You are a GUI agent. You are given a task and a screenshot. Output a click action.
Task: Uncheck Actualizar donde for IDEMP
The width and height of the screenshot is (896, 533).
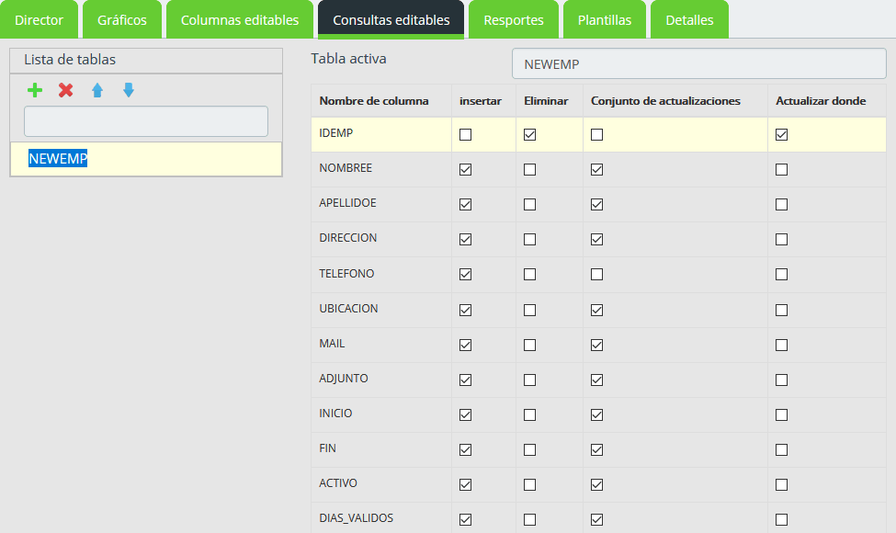tap(781, 135)
